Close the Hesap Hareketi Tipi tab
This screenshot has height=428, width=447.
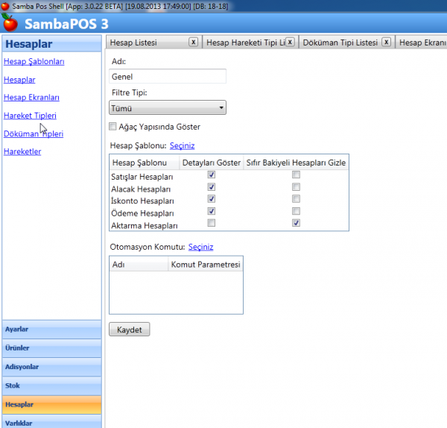pyautogui.click(x=290, y=43)
